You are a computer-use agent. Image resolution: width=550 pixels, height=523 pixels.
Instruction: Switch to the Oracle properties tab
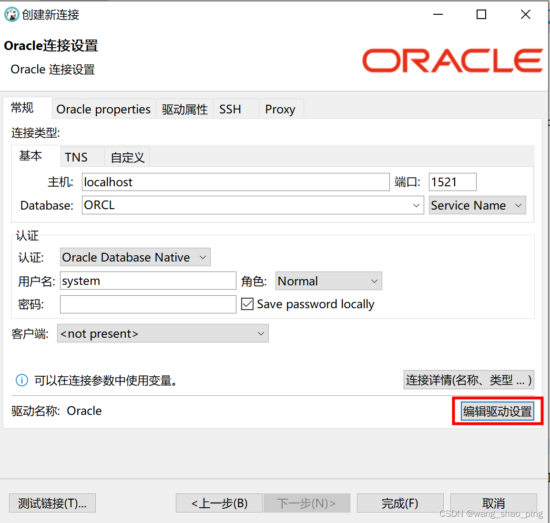pyautogui.click(x=103, y=110)
